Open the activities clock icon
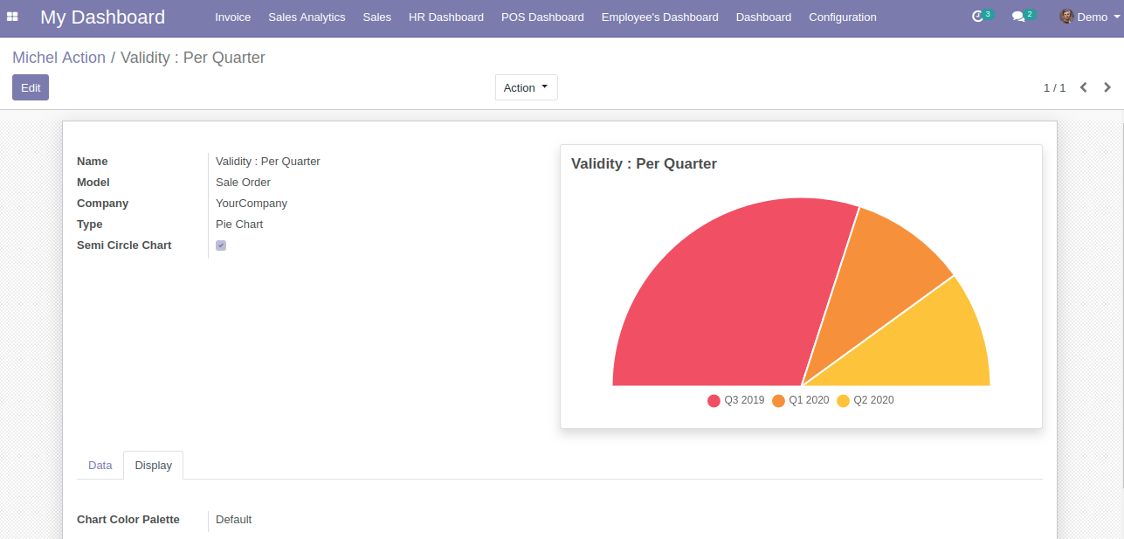 coord(977,17)
